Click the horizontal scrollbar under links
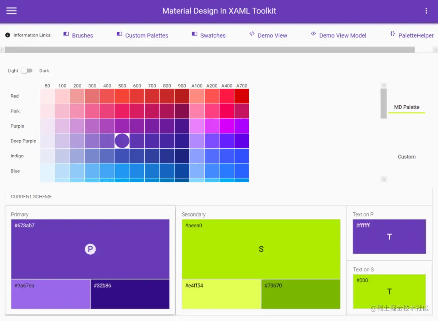Image resolution: width=438 pixels, height=321 pixels. tap(210, 50)
